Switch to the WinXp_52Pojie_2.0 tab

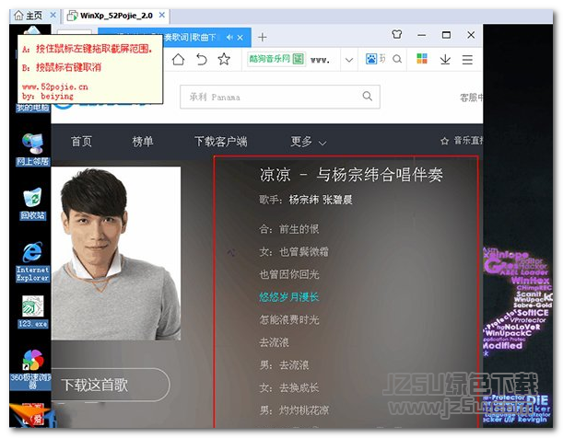111,16
